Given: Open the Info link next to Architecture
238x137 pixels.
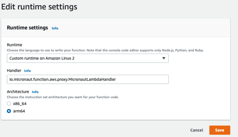Looking at the screenshot, I should (x=35, y=92).
